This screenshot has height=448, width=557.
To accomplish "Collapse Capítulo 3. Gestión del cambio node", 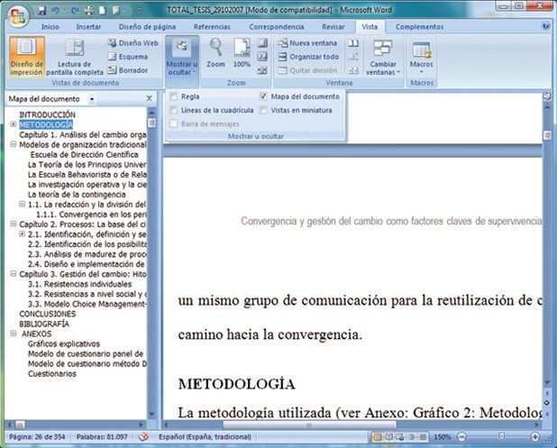I will tap(14, 273).
